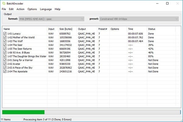The height and width of the screenshot is (122, 183).
Task: Open the Edit menu
Action: coord(11,9)
